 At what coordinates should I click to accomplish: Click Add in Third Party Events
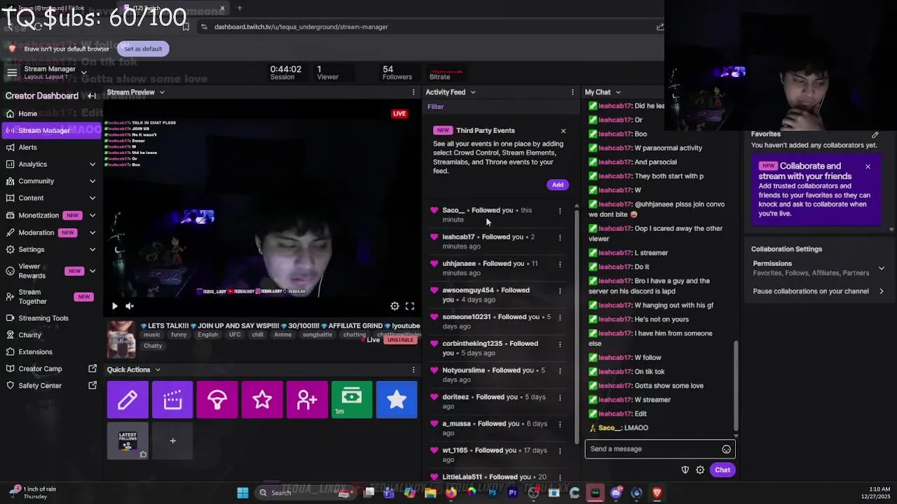click(x=558, y=185)
